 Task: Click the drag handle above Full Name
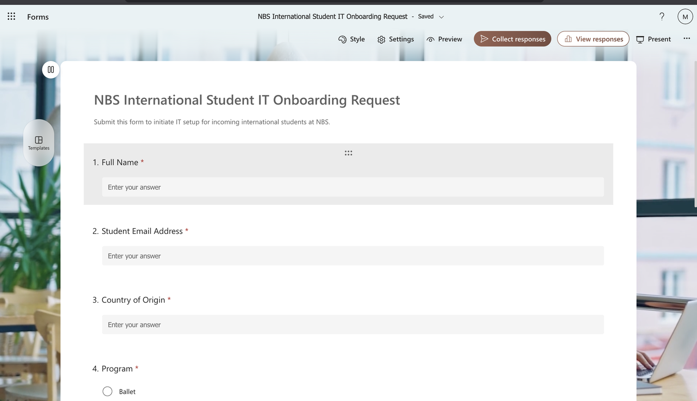tap(348, 153)
